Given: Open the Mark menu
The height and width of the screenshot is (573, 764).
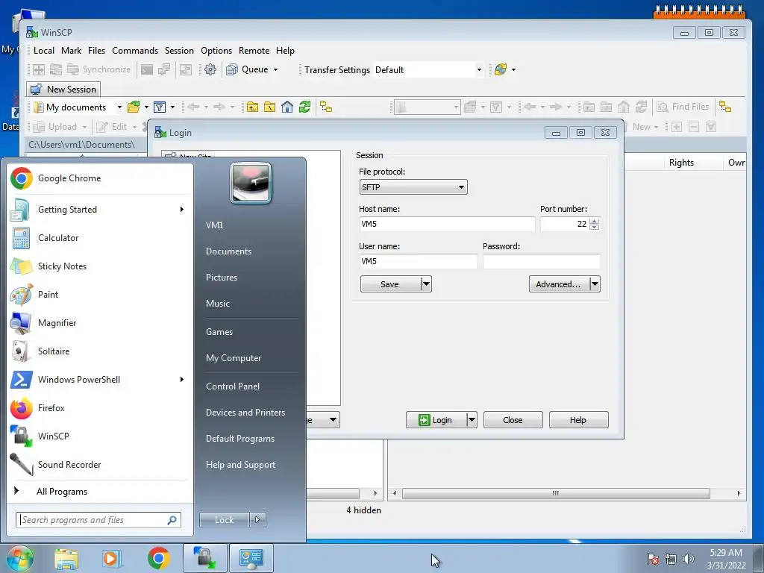Looking at the screenshot, I should point(71,51).
